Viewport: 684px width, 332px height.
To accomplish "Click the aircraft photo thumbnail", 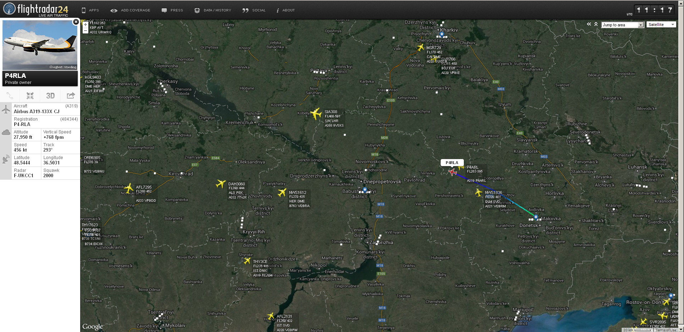I will coord(40,45).
